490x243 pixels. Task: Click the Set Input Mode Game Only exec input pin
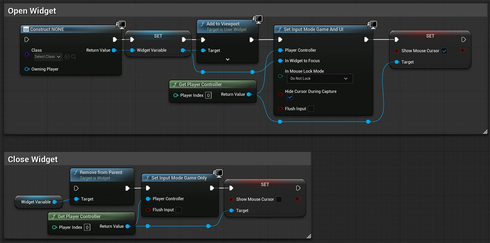point(148,188)
